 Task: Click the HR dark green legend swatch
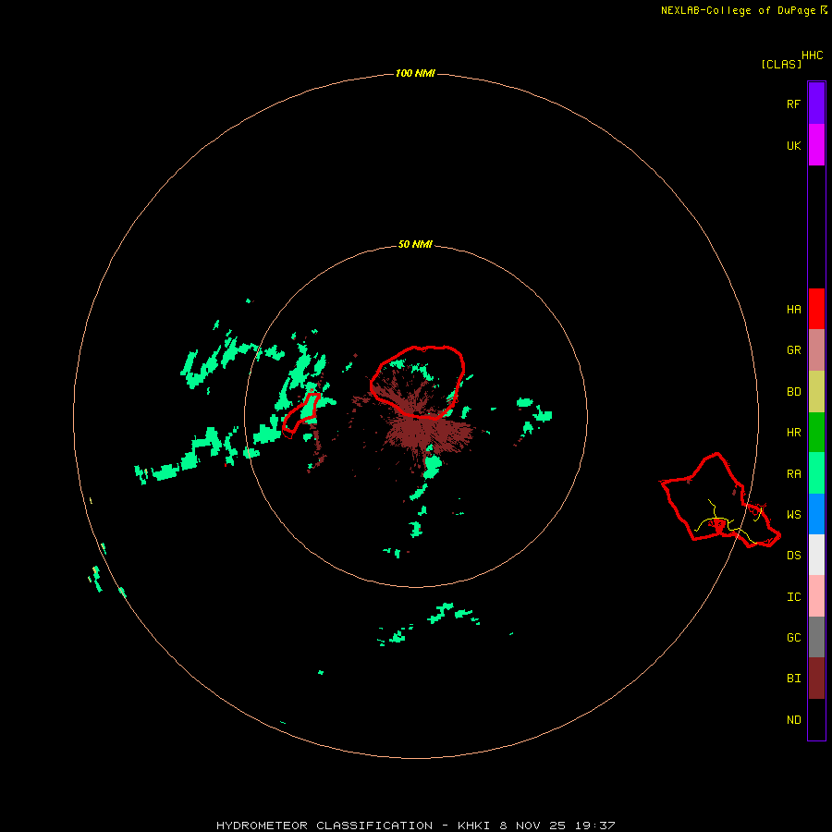(x=816, y=433)
